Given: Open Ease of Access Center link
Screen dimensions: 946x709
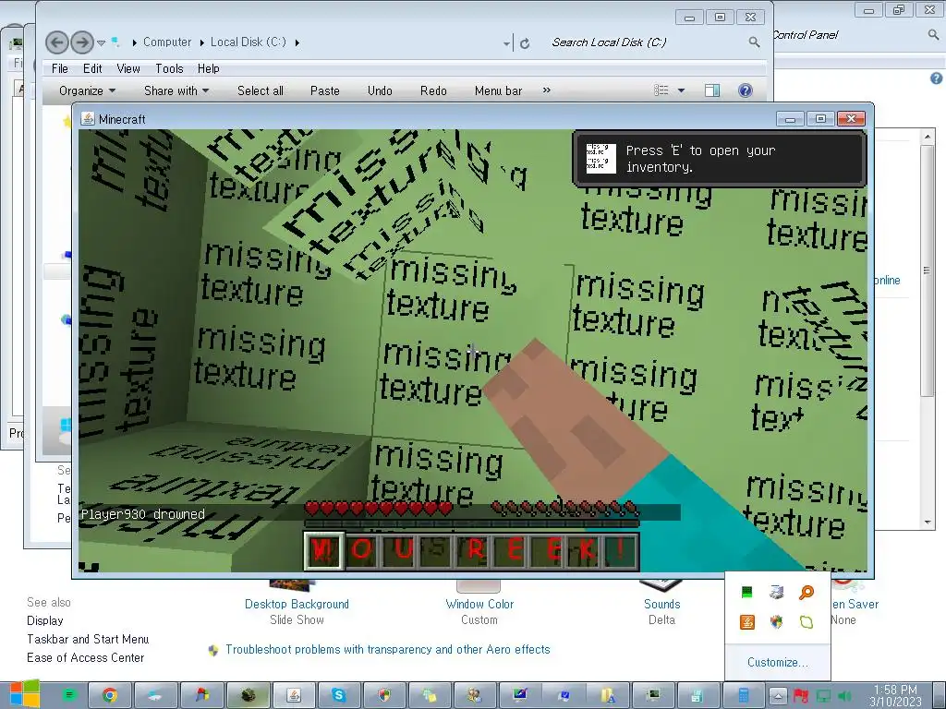Looking at the screenshot, I should [85, 657].
